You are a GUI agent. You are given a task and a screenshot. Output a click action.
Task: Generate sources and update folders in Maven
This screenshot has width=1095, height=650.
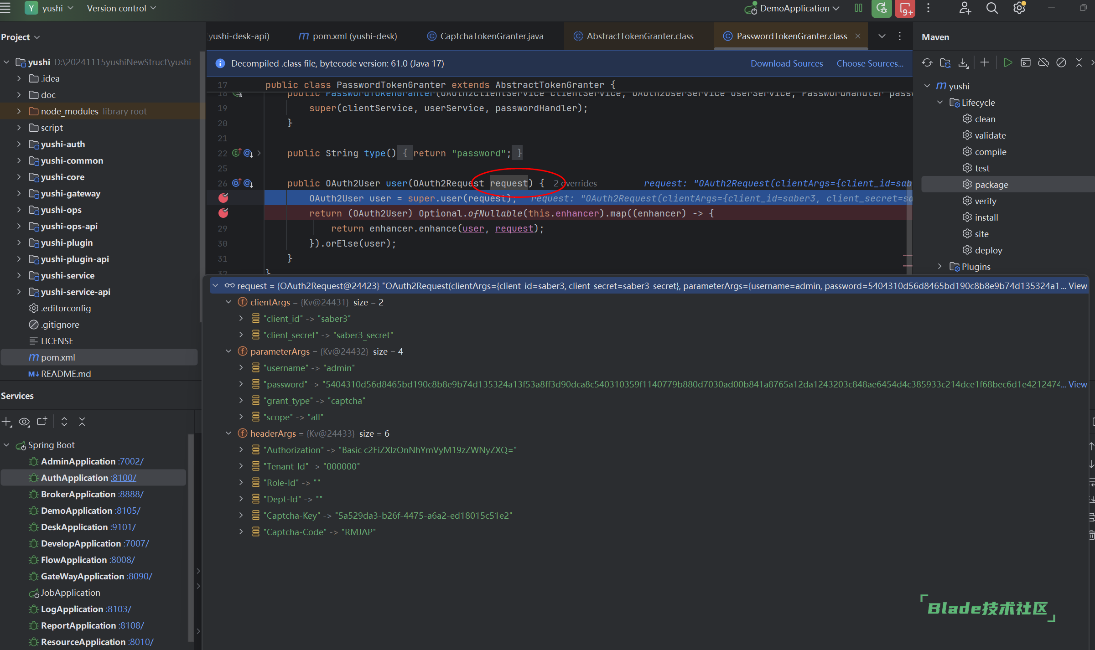945,62
